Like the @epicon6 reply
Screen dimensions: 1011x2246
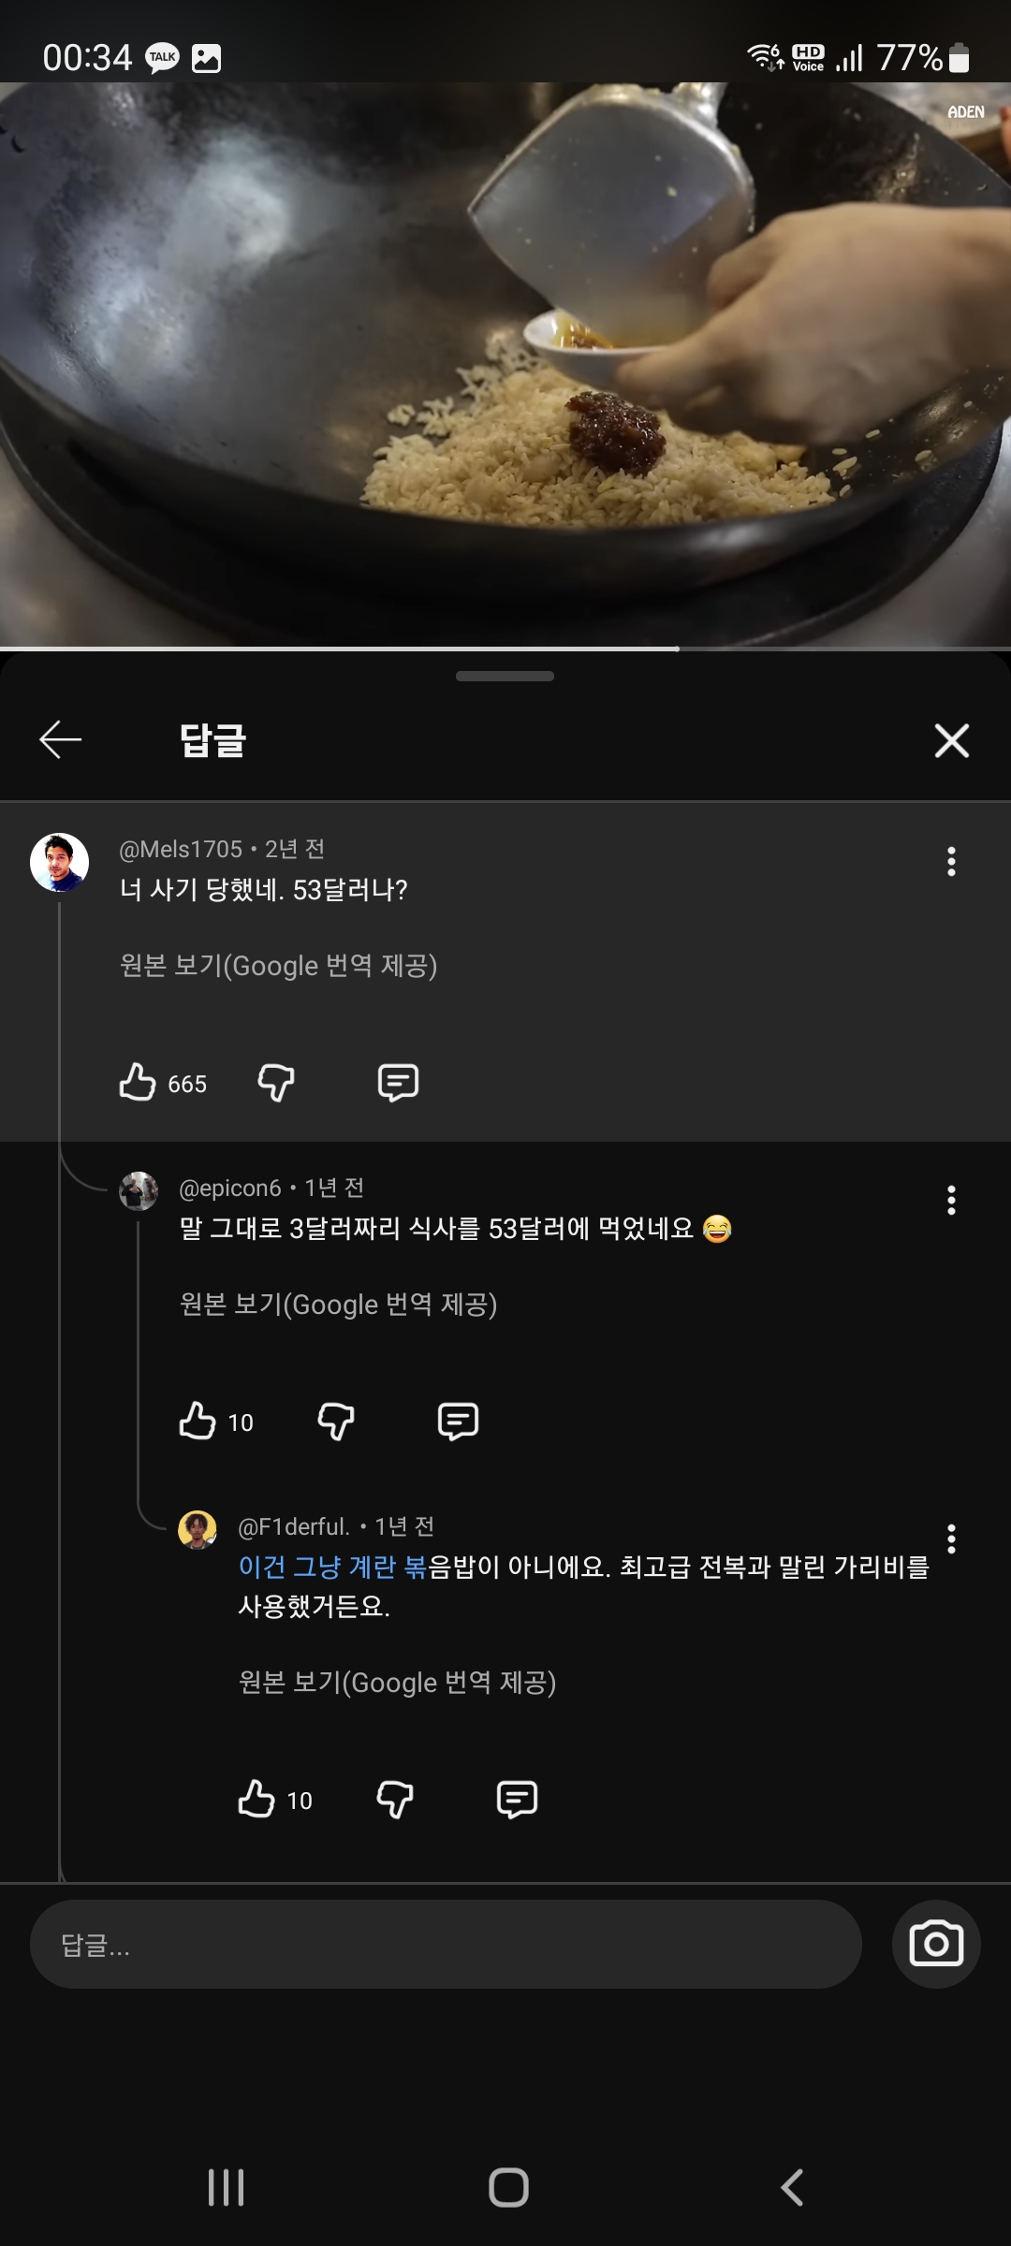198,1421
